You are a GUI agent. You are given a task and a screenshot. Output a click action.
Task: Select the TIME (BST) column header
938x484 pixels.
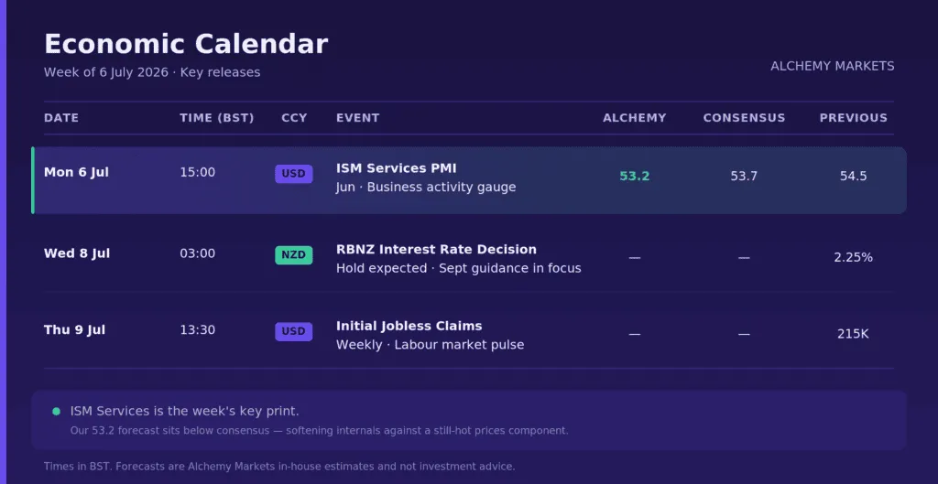pyautogui.click(x=217, y=118)
